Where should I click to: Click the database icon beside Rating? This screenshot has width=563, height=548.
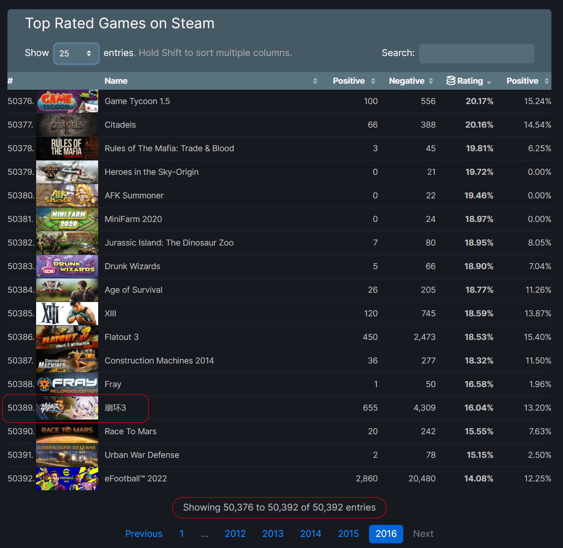(x=450, y=80)
